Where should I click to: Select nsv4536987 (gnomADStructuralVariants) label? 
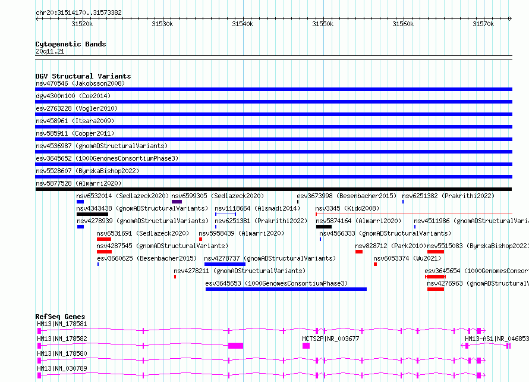coord(102,146)
